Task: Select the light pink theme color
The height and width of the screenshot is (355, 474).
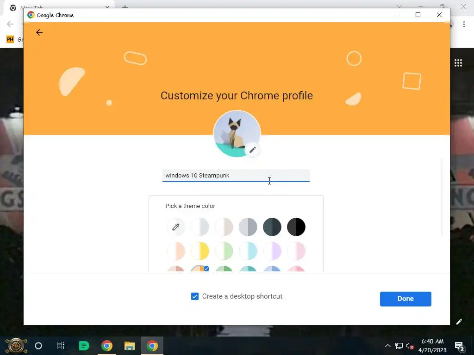Action: [x=296, y=251]
